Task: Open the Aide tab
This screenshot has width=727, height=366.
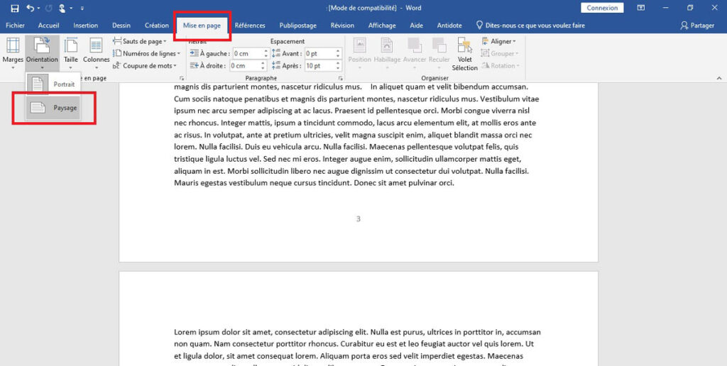Action: [x=416, y=26]
